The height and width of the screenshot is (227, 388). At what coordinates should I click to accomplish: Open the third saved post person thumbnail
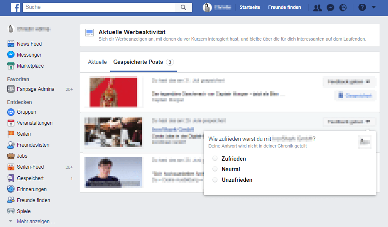point(113,172)
